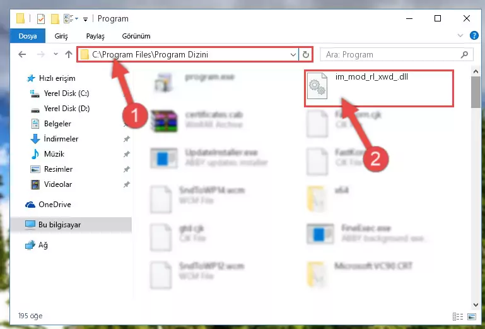Click the pin icon beside Videolar
The height and width of the screenshot is (329, 485).
click(x=126, y=184)
